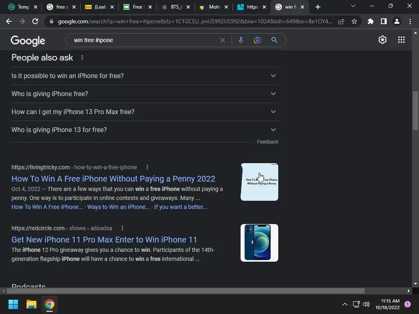Click the Feedback link
419x314 pixels.
pos(268,142)
